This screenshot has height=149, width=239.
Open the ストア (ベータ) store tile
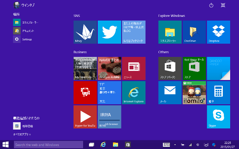click(x=170, y=69)
